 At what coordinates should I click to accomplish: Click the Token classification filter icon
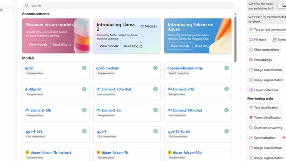[x=251, y=117]
